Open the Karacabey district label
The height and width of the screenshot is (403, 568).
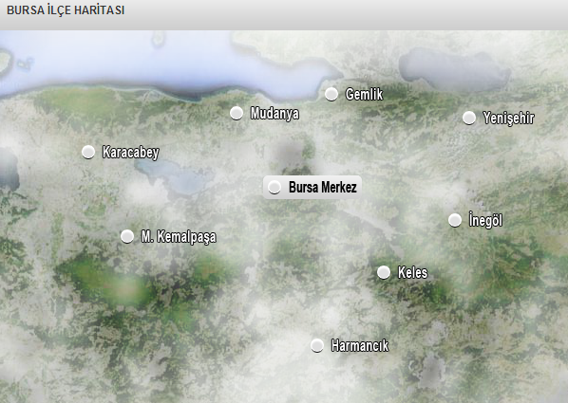tap(131, 152)
